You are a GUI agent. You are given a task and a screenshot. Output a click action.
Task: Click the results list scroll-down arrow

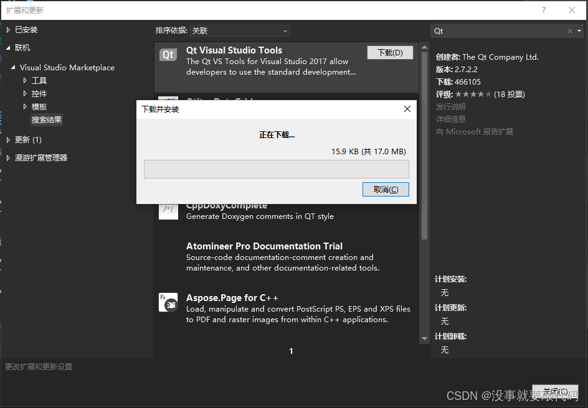[x=425, y=338]
